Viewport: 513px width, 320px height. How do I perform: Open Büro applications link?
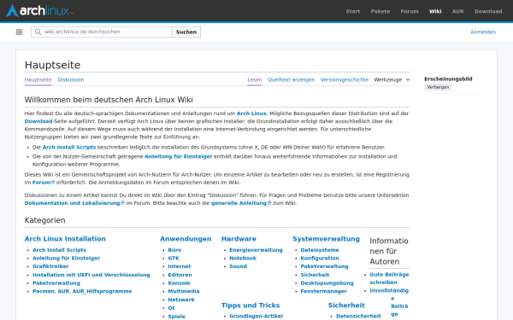pos(174,250)
